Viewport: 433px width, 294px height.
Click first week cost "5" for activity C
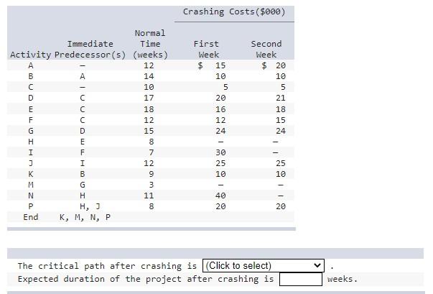pos(225,87)
